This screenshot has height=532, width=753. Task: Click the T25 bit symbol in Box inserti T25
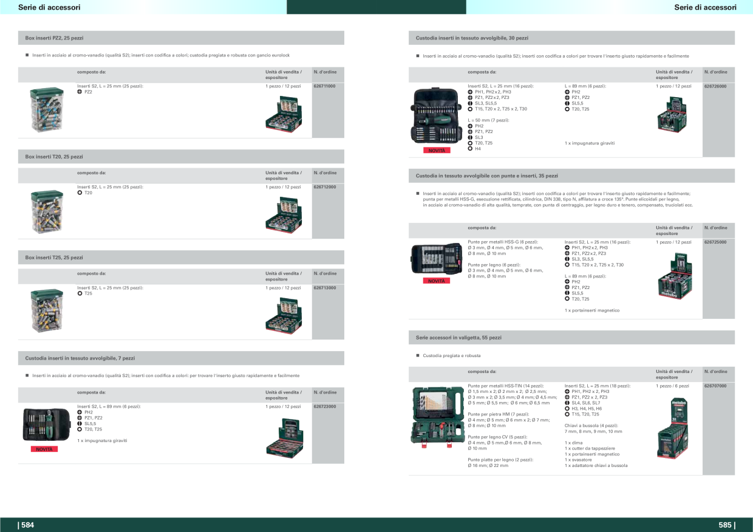80,293
